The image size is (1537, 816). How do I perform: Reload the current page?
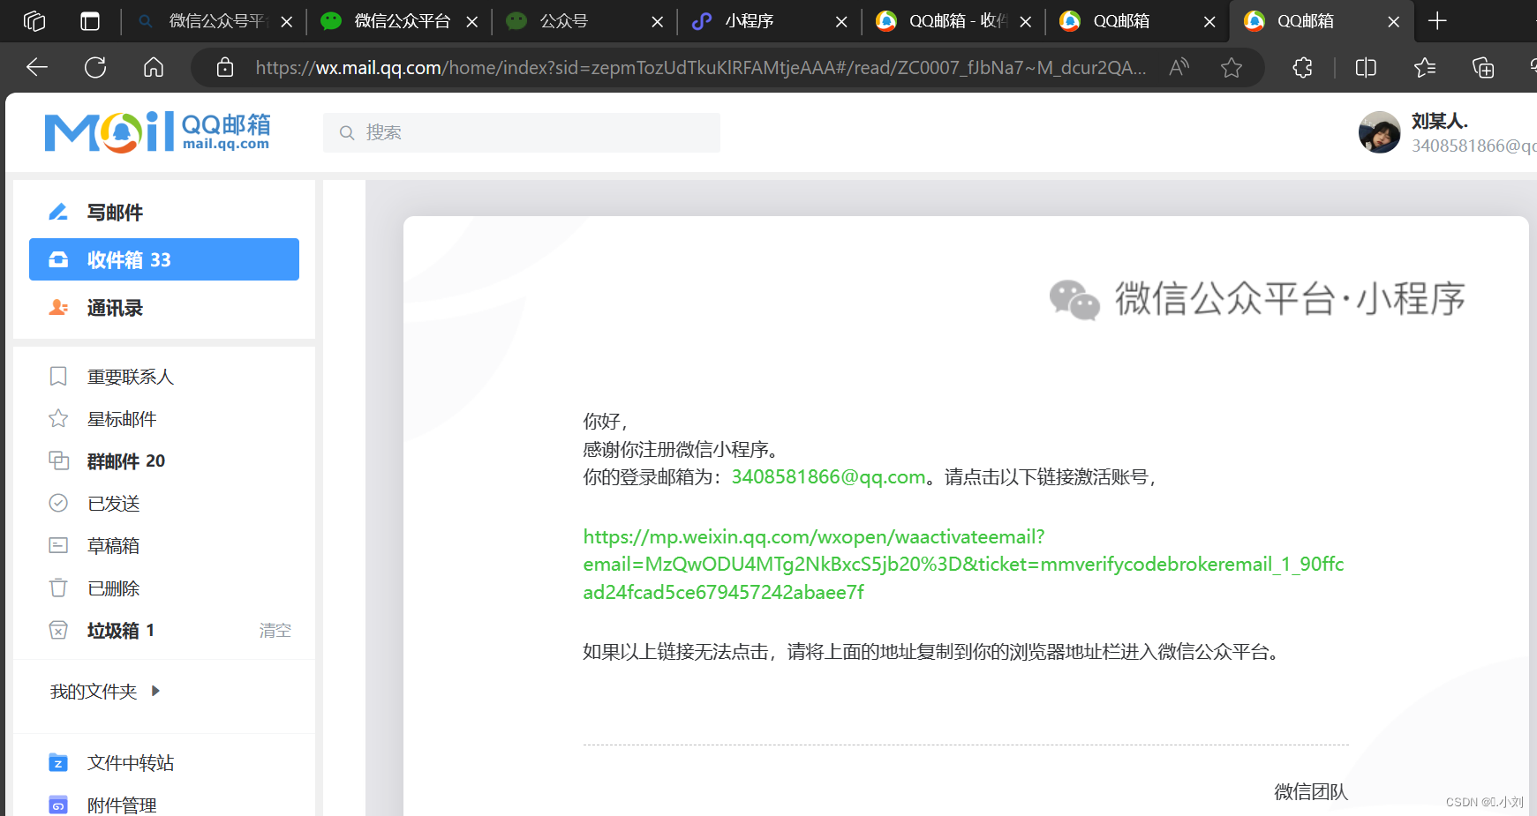coord(95,67)
